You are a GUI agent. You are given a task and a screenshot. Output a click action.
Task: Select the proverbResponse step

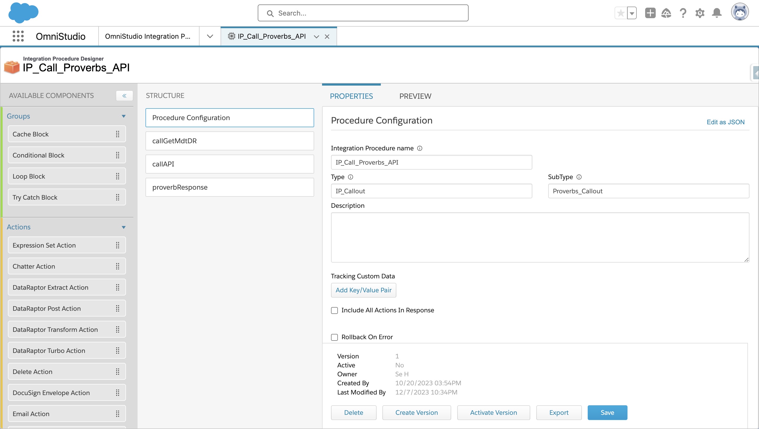tap(230, 187)
